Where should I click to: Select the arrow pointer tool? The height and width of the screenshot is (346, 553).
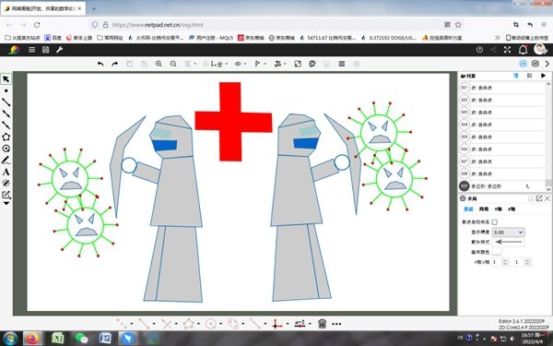click(6, 79)
